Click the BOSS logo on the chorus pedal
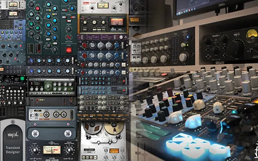 click(45, 119)
